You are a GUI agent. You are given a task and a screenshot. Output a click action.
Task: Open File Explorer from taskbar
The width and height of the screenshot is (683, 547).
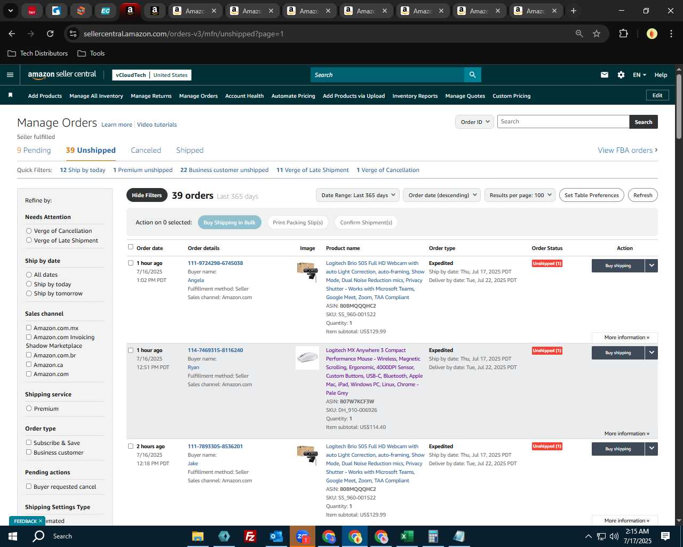click(198, 536)
